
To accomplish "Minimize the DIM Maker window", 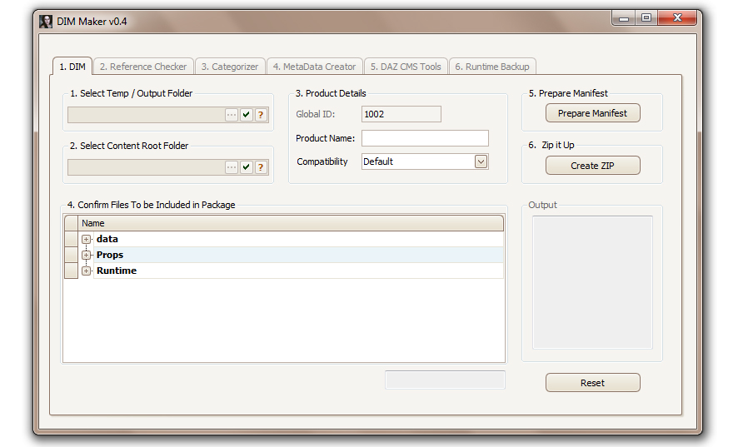I will click(x=624, y=18).
